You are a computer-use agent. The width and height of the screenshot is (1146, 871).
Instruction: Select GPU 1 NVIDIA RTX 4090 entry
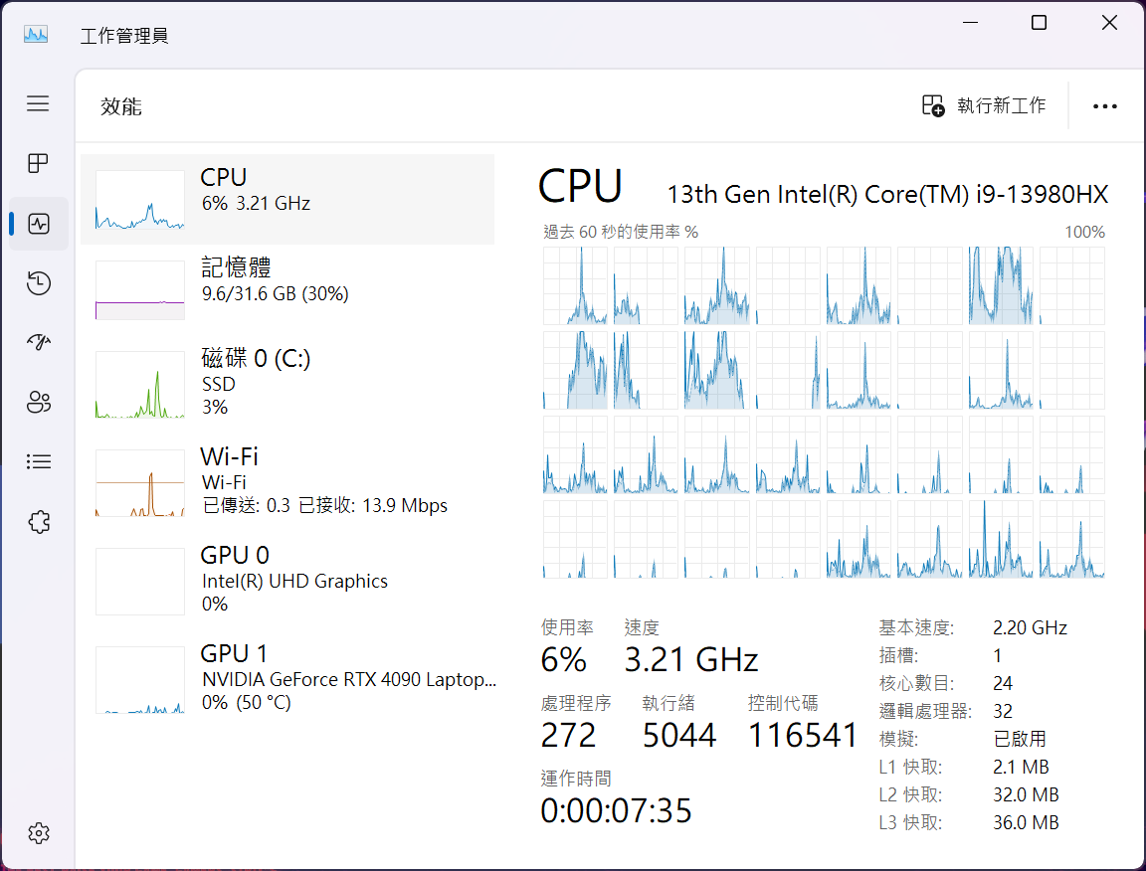286,678
